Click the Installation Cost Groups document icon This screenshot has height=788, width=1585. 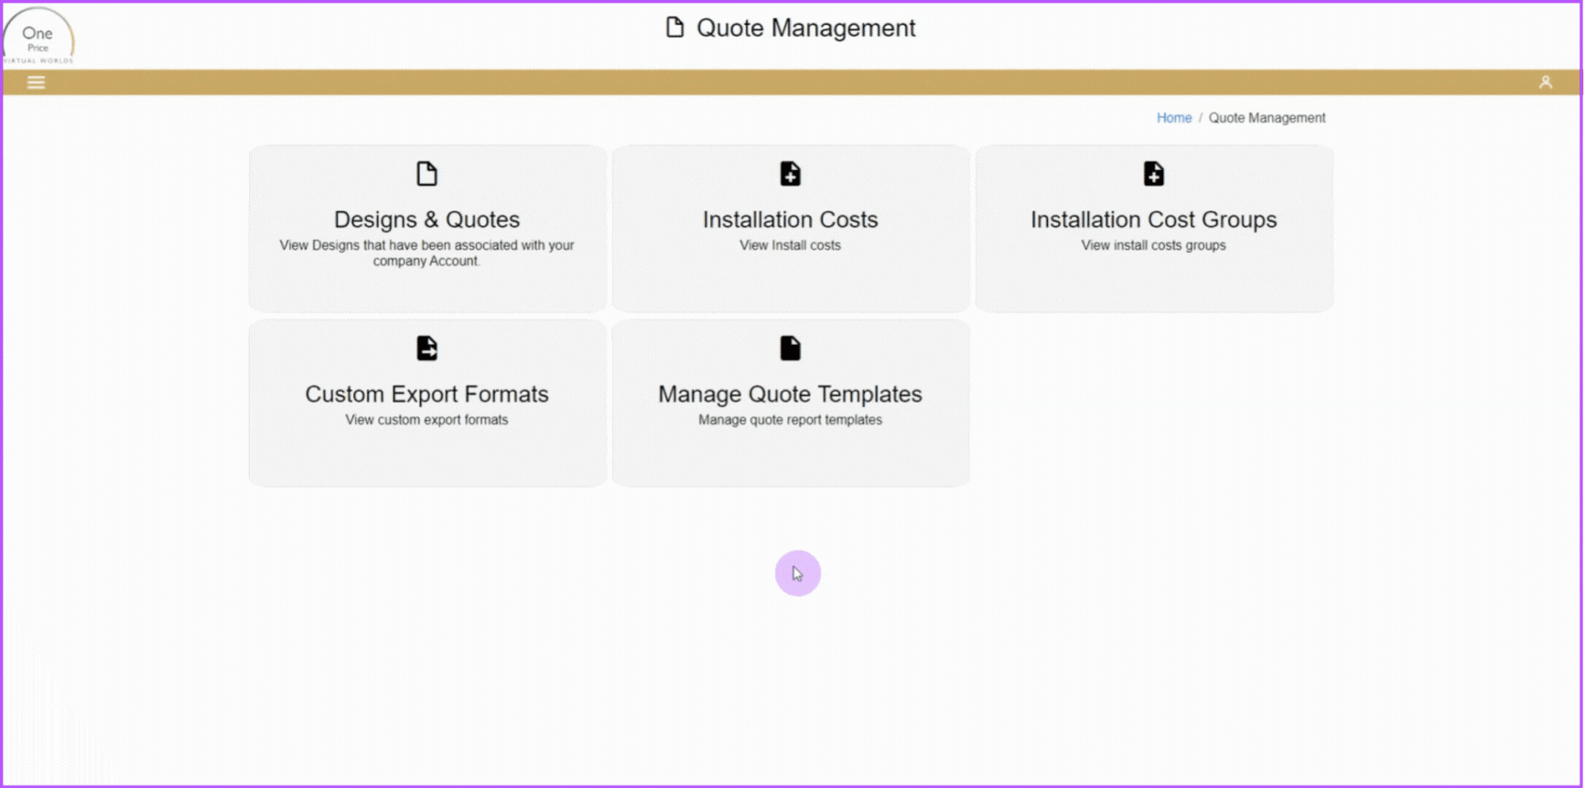click(x=1154, y=174)
